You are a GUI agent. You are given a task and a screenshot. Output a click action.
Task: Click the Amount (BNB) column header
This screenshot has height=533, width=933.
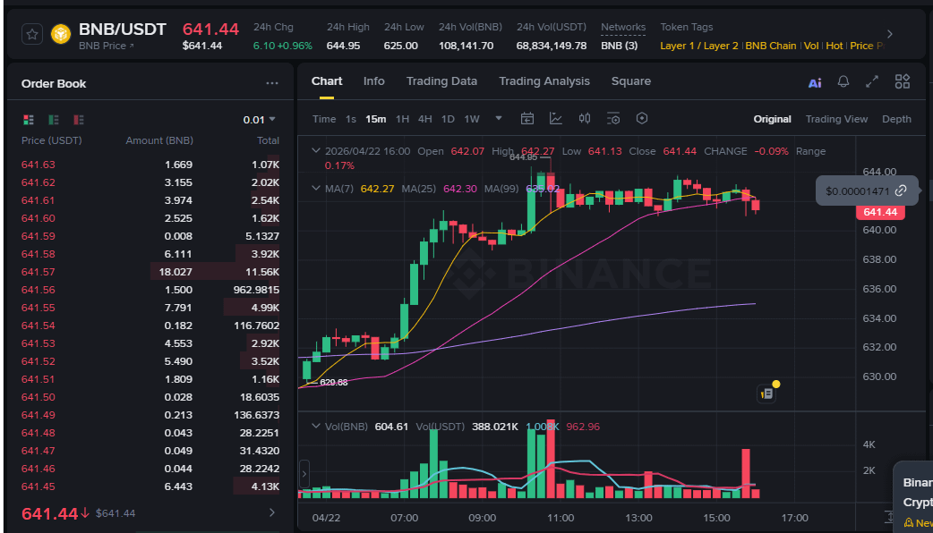[x=159, y=140]
